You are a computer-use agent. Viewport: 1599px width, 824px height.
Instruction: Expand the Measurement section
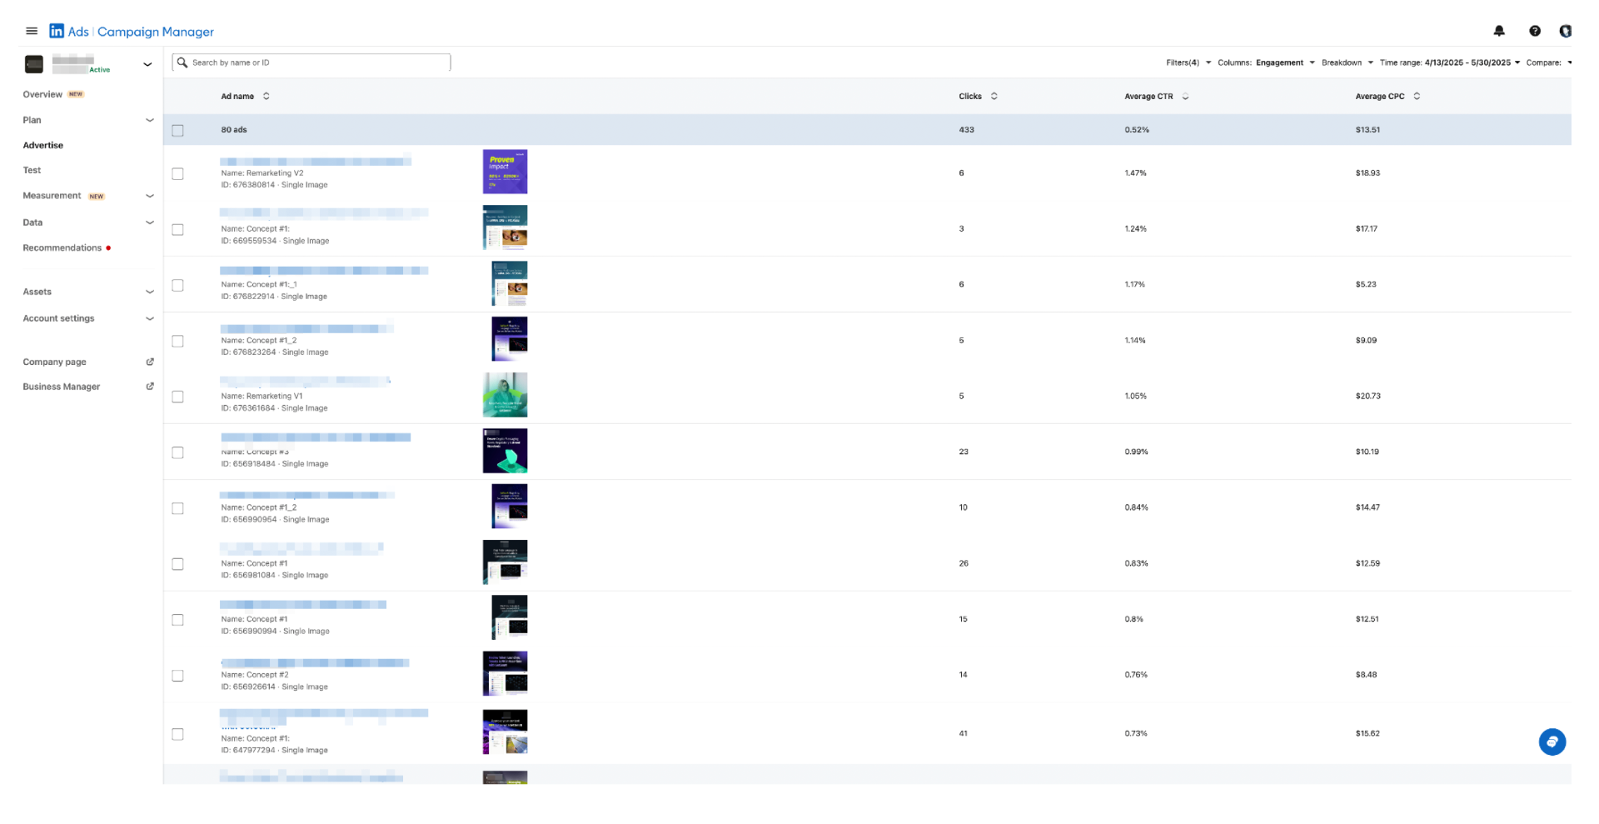point(150,196)
